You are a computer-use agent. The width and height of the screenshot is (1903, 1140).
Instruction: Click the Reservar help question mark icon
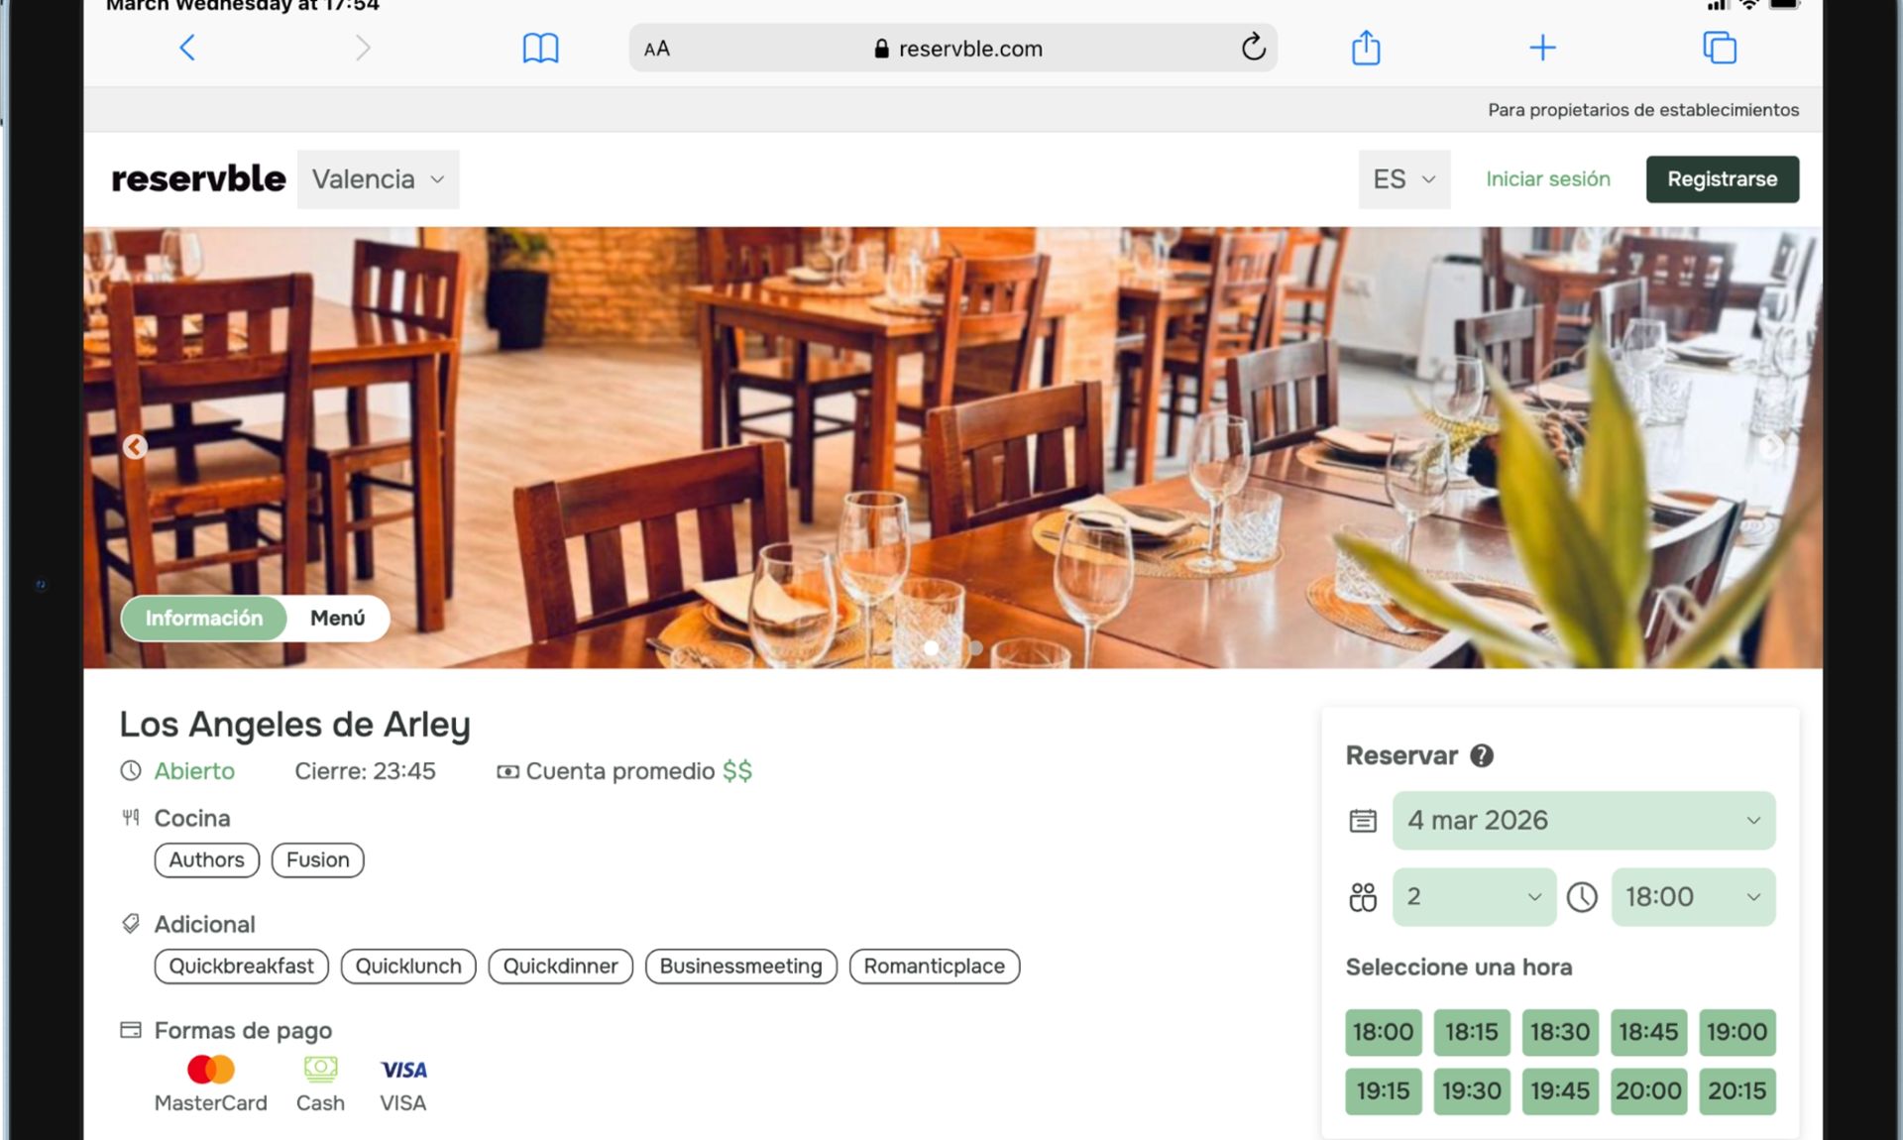[x=1481, y=756]
